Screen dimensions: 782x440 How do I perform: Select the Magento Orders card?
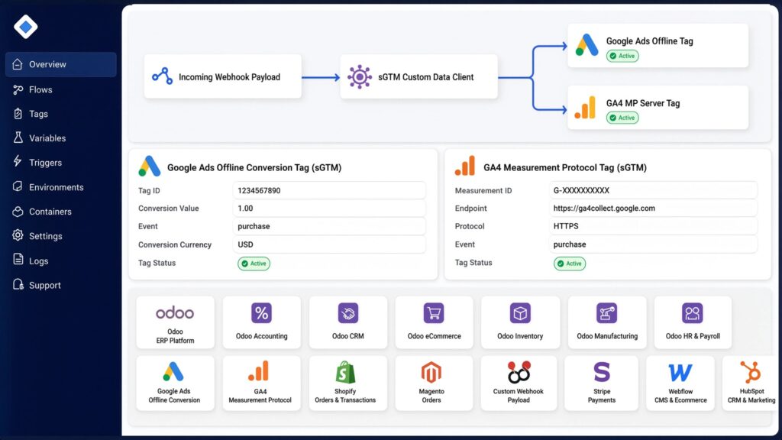pos(434,383)
